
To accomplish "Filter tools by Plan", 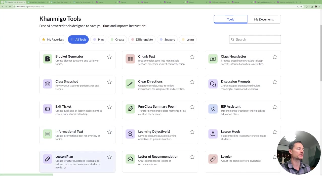I will click(x=98, y=39).
